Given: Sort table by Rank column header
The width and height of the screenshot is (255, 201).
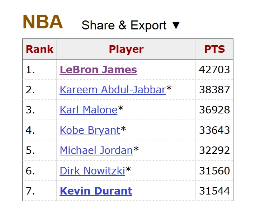Looking at the screenshot, I should [x=39, y=49].
